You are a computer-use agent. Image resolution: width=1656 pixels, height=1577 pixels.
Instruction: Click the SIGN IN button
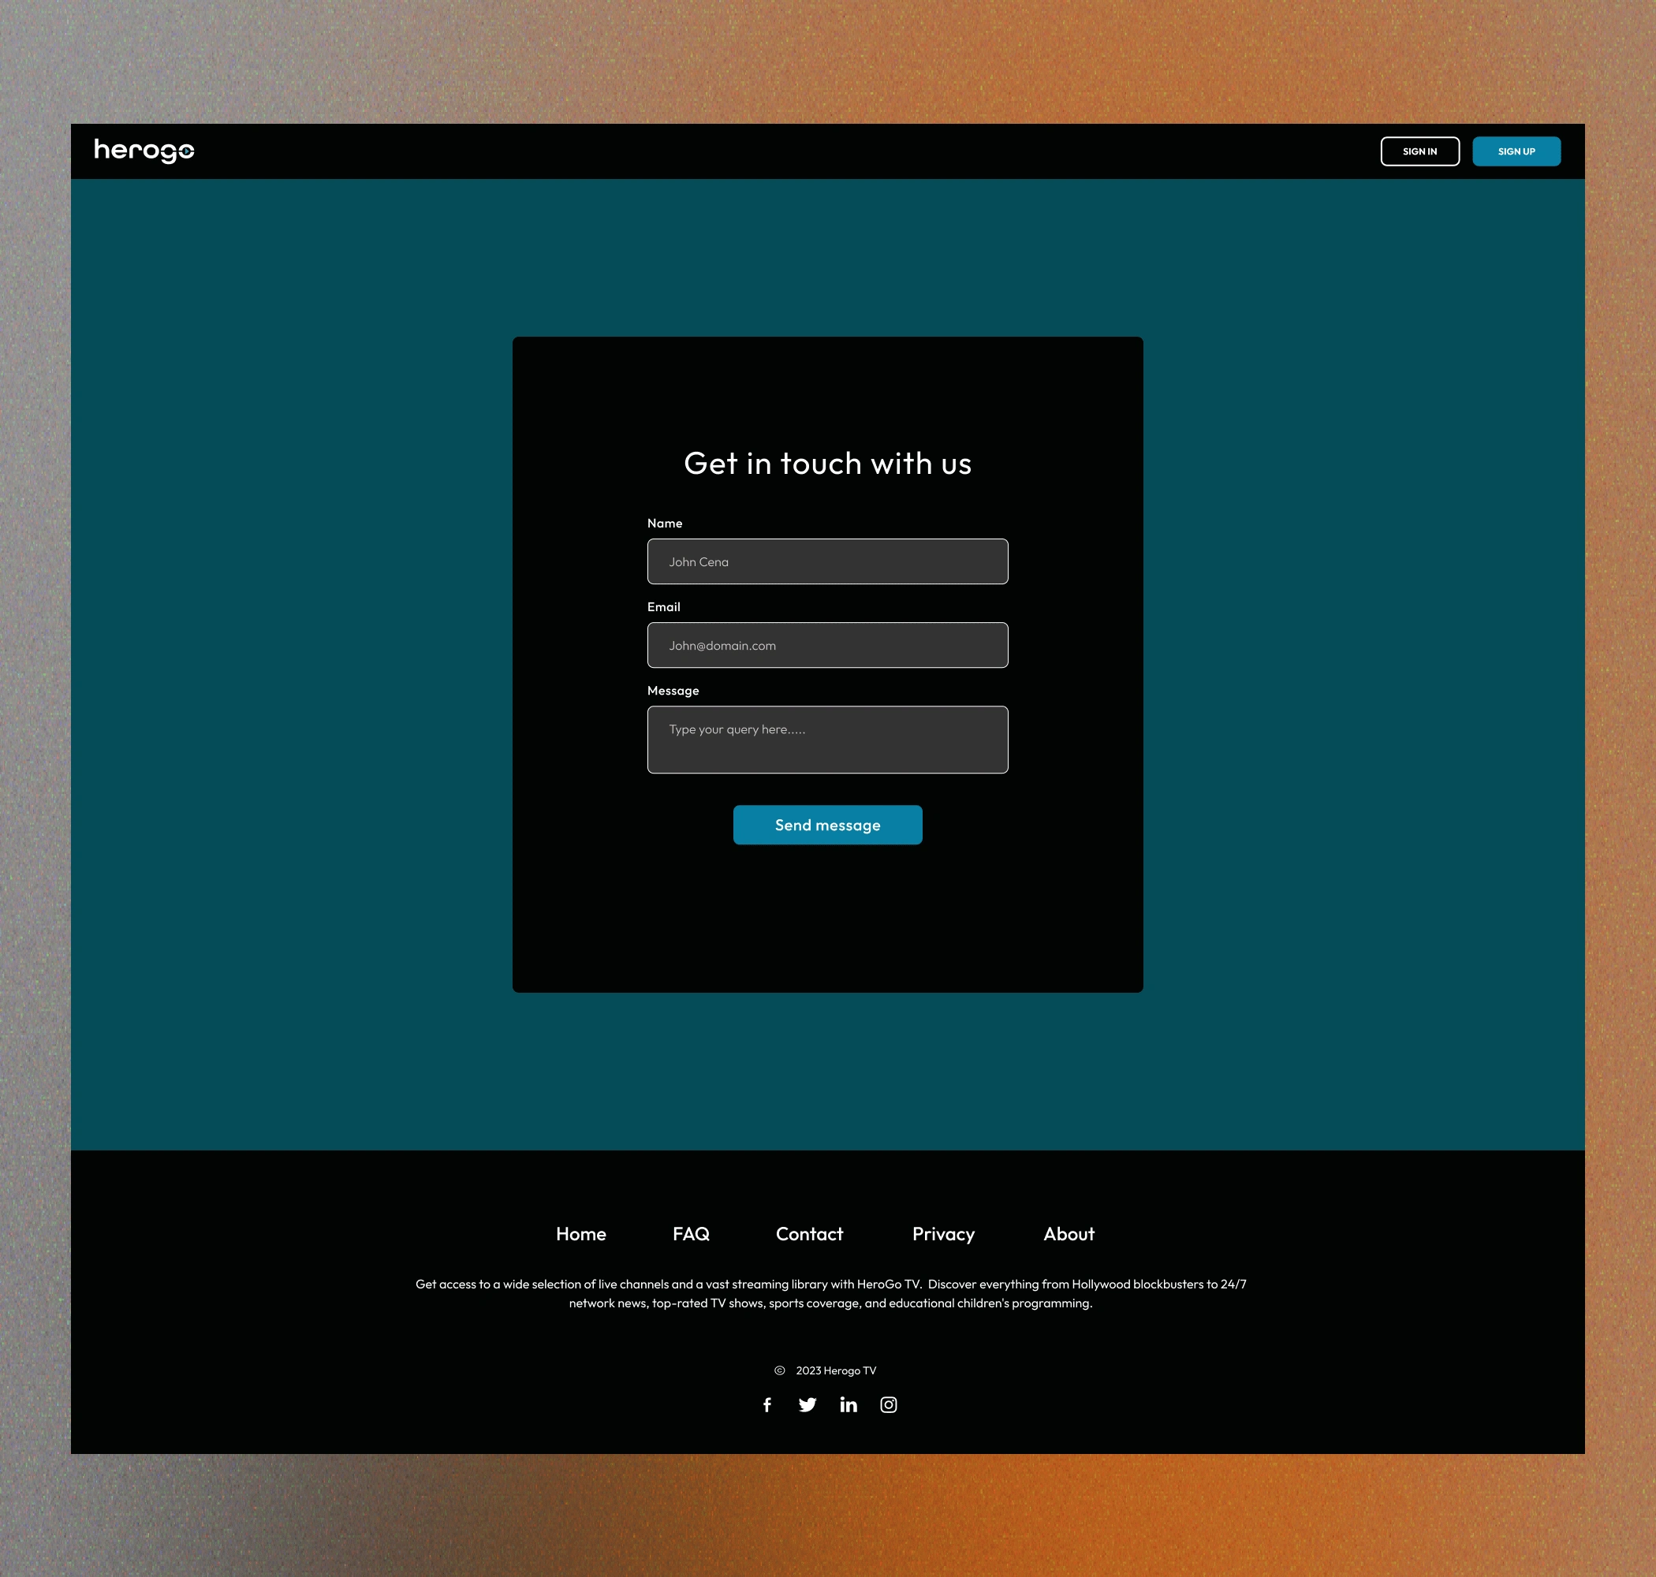pos(1419,151)
